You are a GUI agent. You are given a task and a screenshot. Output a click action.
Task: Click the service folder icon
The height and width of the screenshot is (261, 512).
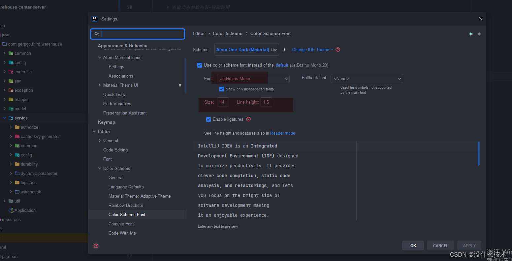click(x=11, y=118)
